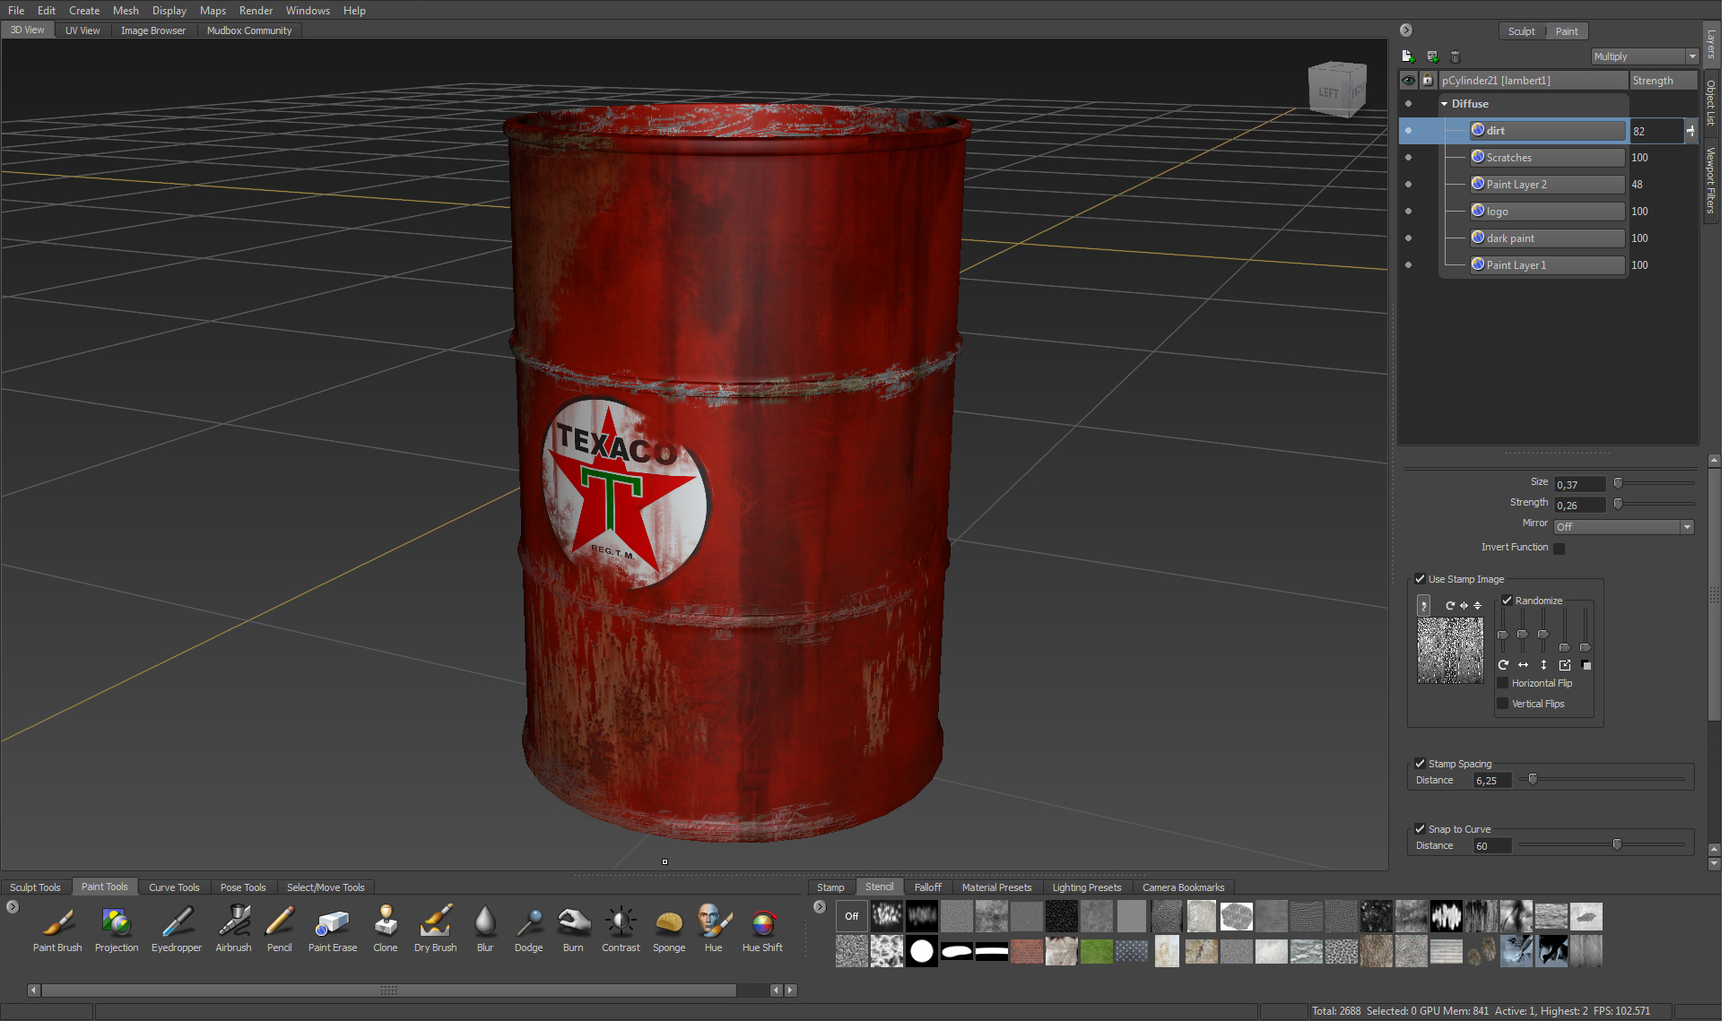The width and height of the screenshot is (1729, 1021).
Task: Pick the Eyedropper tool
Action: (177, 928)
